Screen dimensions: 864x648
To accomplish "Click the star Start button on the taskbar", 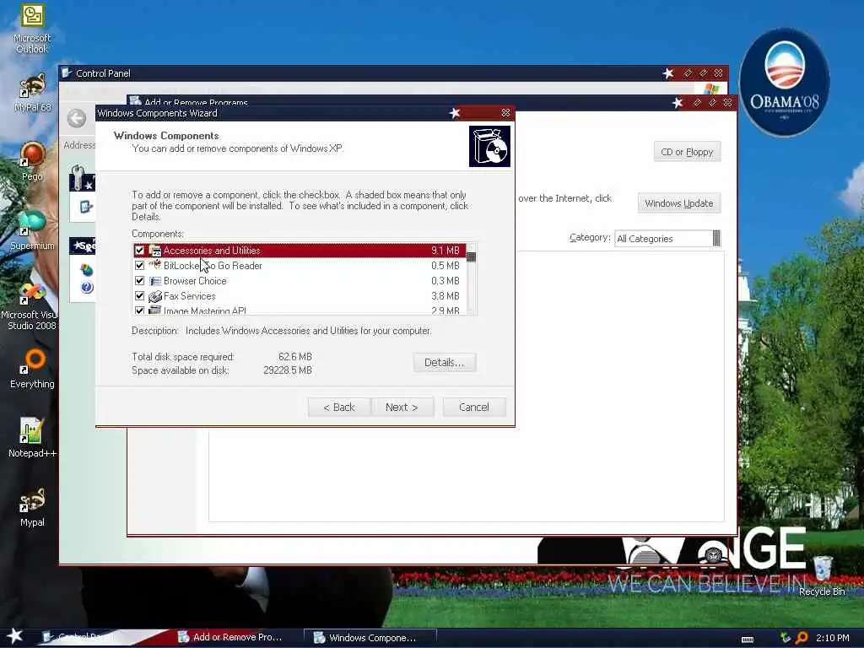I will pyautogui.click(x=14, y=636).
